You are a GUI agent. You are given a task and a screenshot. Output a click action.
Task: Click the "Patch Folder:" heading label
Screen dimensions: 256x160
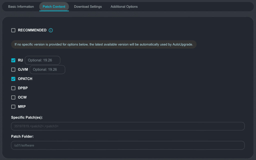22,137
